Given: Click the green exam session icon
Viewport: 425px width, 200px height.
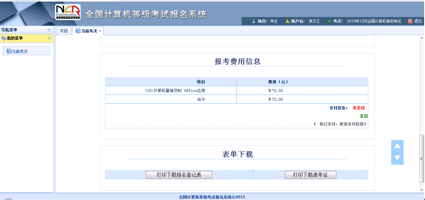Looking at the screenshot, I should (329, 21).
